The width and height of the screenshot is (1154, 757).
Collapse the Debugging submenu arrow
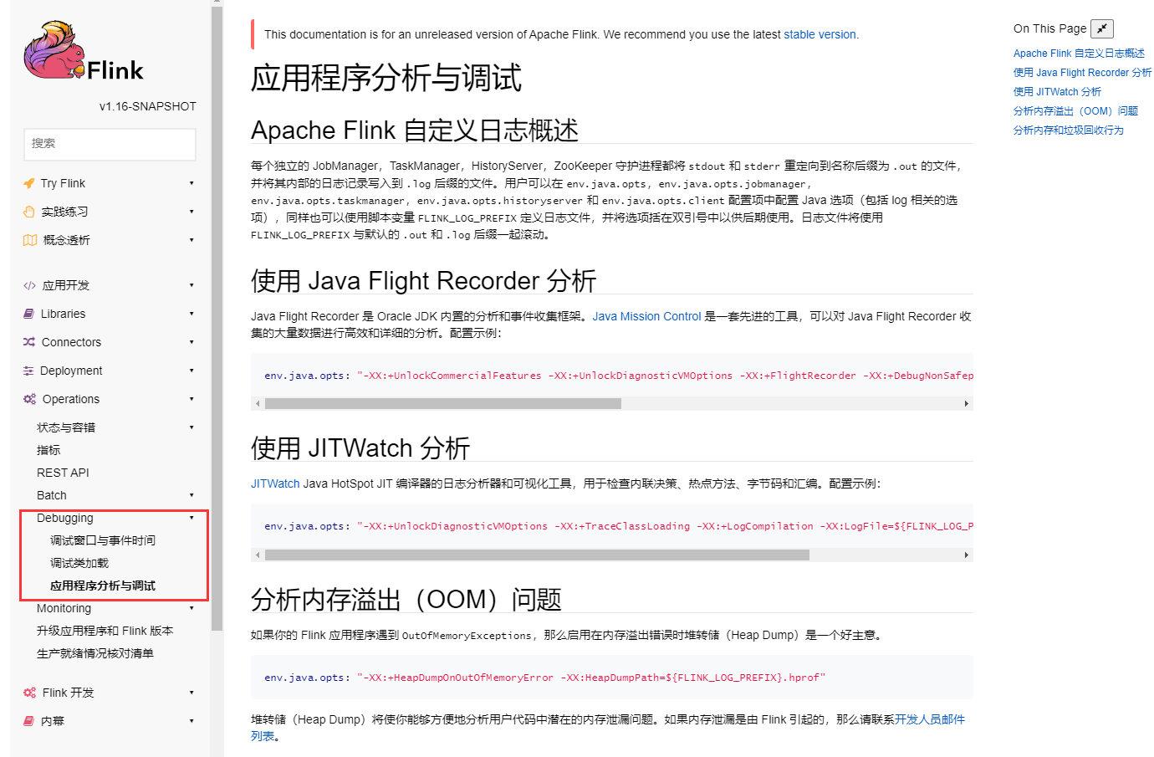(x=191, y=518)
